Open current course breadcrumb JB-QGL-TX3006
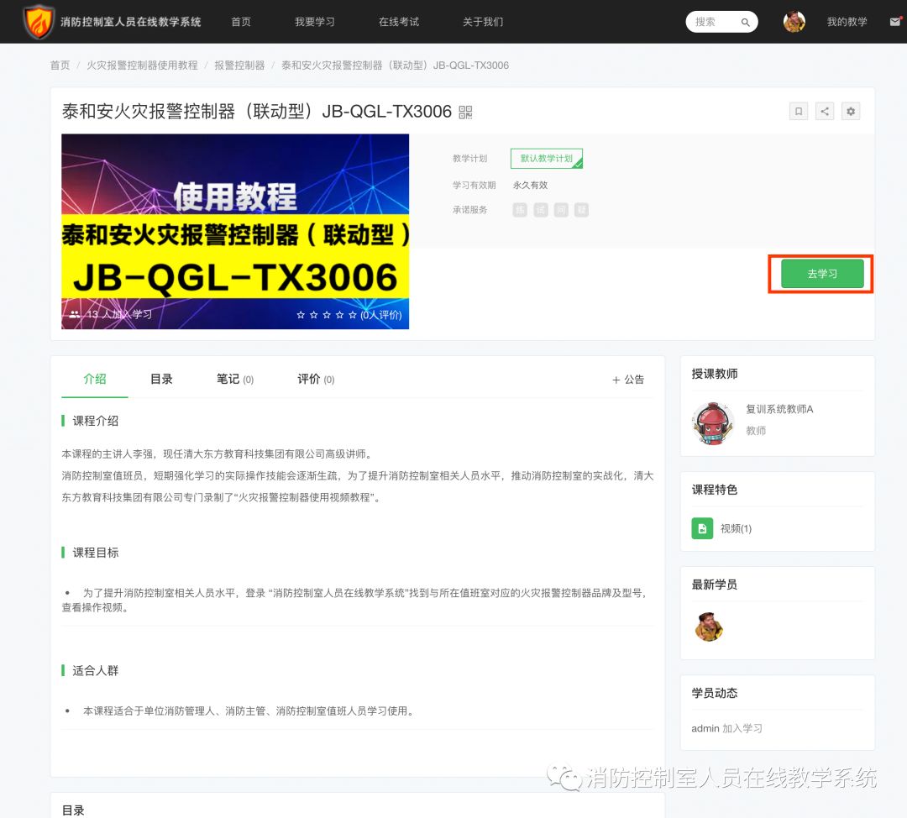 click(x=395, y=66)
